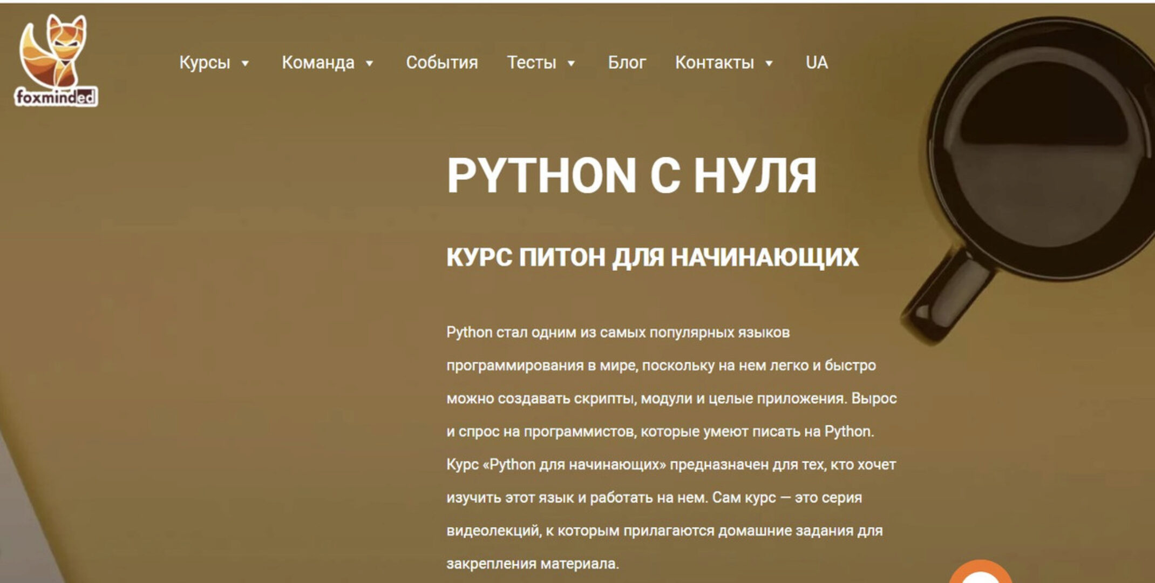Screen dimensions: 1155x583
Task: Open the Контакты dropdown arrow
Action: (769, 64)
